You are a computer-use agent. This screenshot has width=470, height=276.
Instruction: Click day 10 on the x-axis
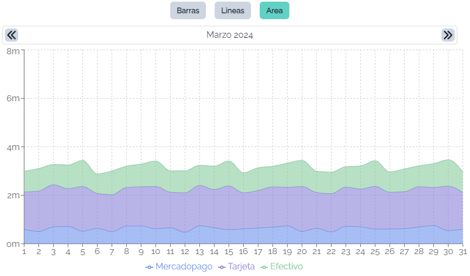coord(155,252)
